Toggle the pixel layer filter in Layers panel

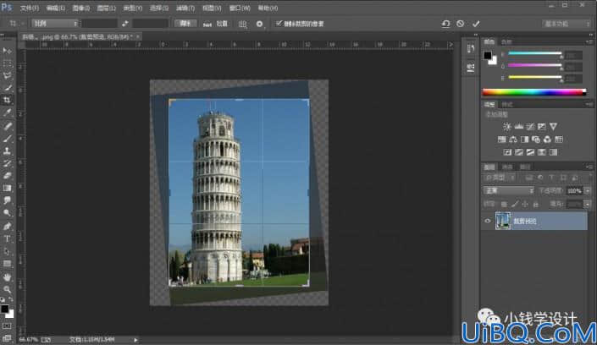point(529,178)
